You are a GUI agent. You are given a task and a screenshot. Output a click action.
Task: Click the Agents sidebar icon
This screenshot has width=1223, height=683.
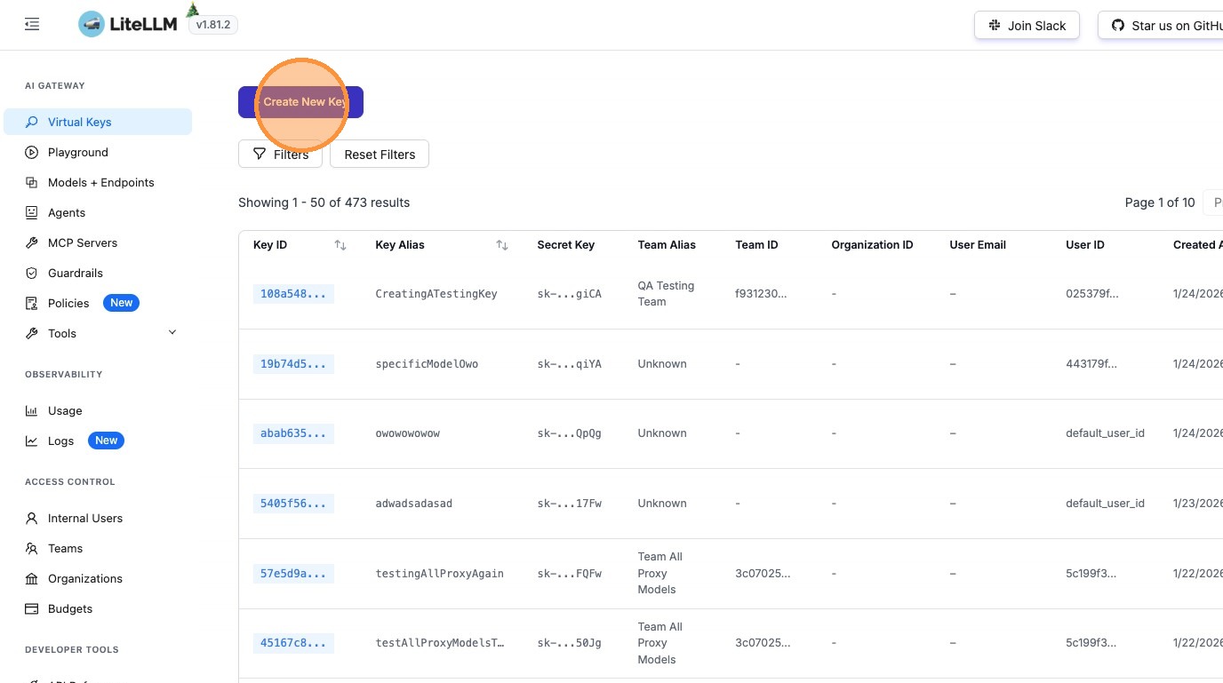[x=32, y=213]
